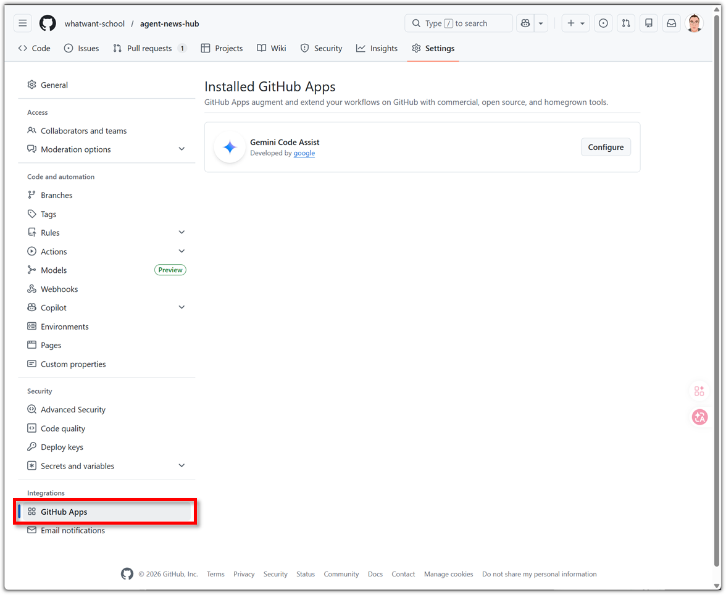The height and width of the screenshot is (595, 726).
Task: Open agent-news-hub repository link
Action: [169, 23]
